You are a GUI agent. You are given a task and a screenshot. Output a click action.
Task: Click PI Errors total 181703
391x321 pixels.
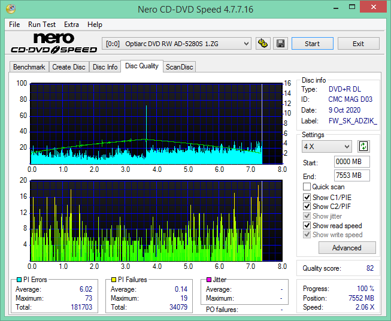tap(81, 307)
